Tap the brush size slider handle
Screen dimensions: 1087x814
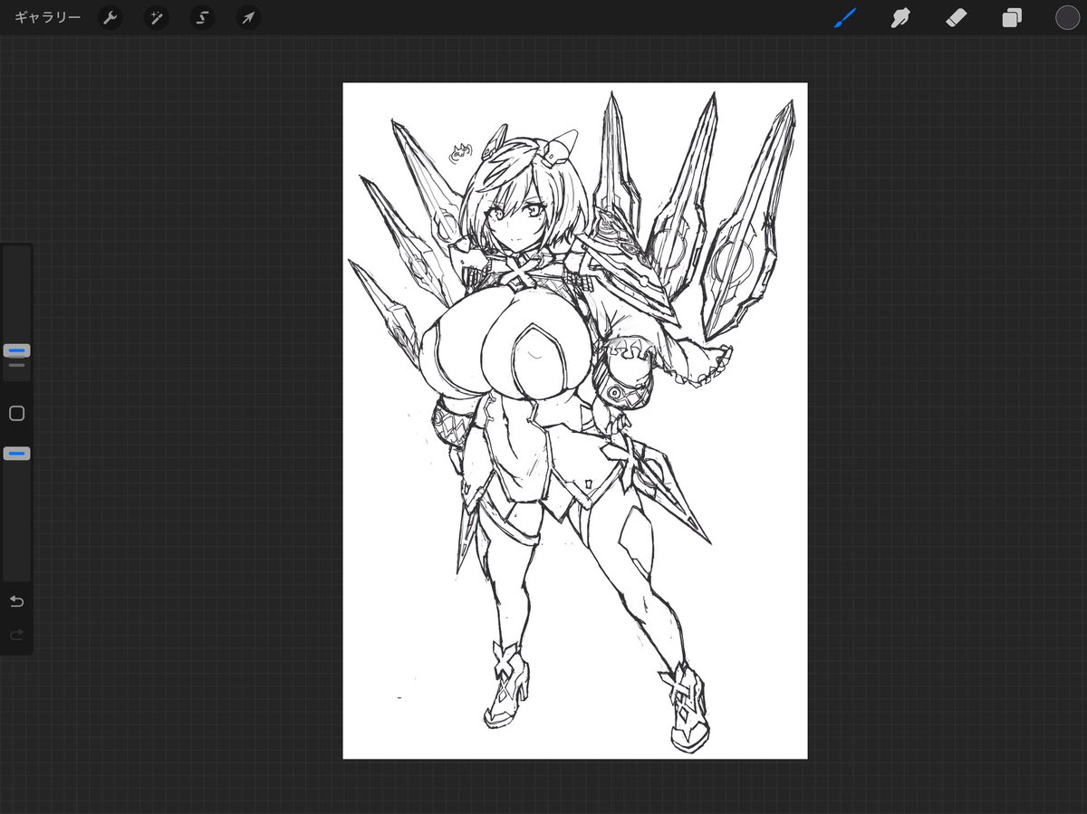[15, 350]
